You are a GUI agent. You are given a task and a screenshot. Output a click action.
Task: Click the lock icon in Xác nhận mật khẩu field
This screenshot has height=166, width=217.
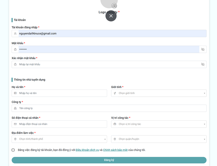click(15, 64)
